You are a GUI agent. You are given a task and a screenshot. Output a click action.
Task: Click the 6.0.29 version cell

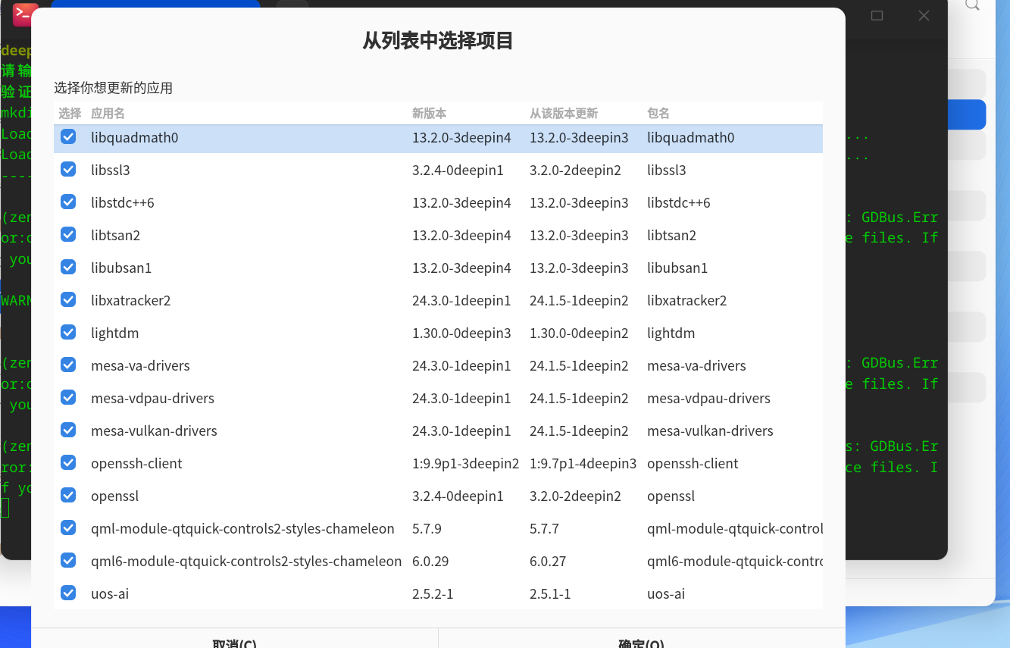pos(430,562)
